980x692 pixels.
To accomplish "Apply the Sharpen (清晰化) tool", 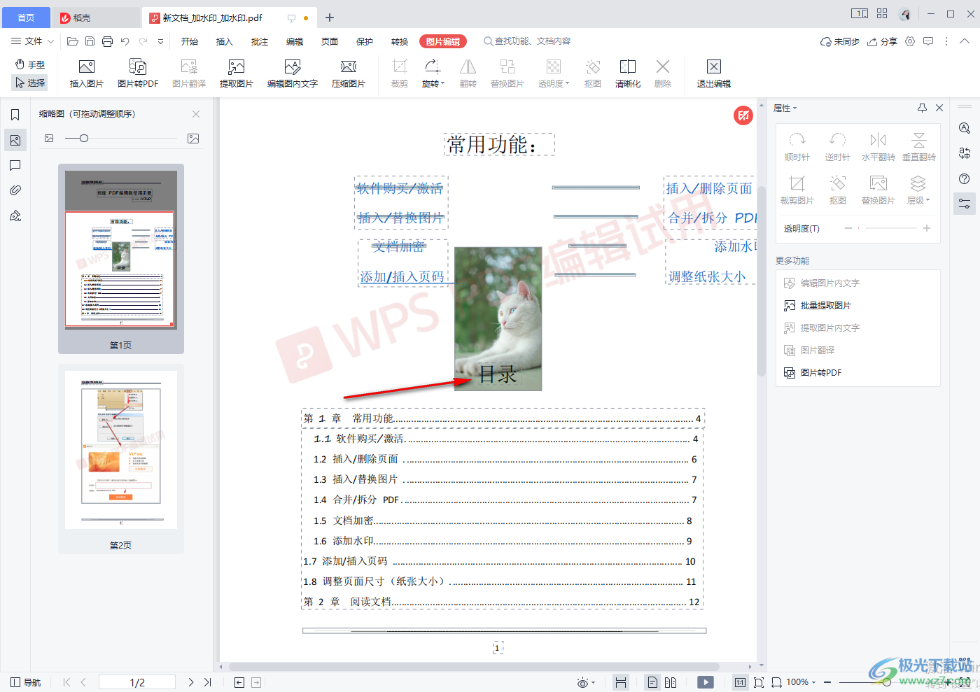I will pyautogui.click(x=628, y=73).
